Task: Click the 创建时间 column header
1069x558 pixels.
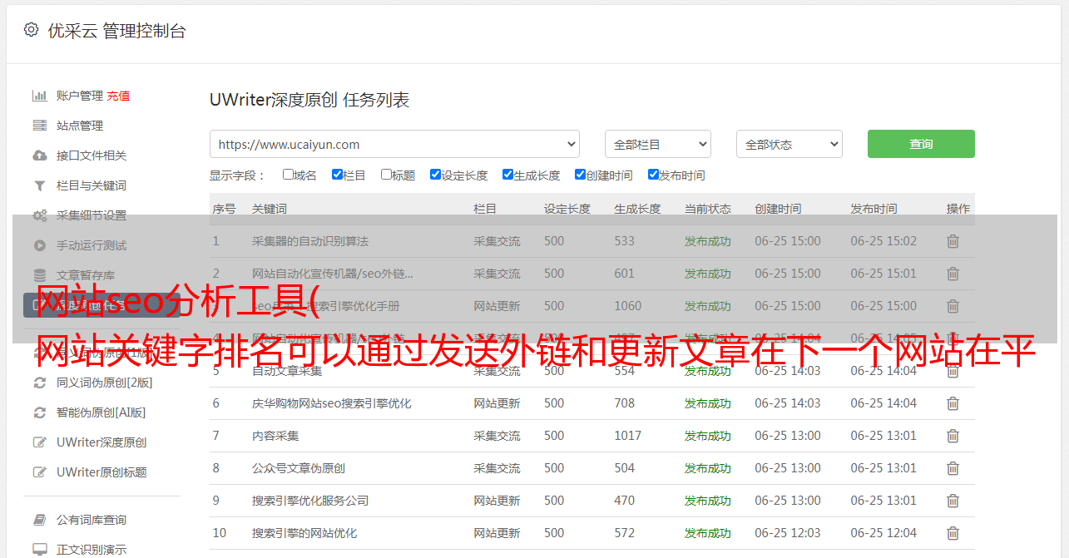Action: tap(778, 209)
